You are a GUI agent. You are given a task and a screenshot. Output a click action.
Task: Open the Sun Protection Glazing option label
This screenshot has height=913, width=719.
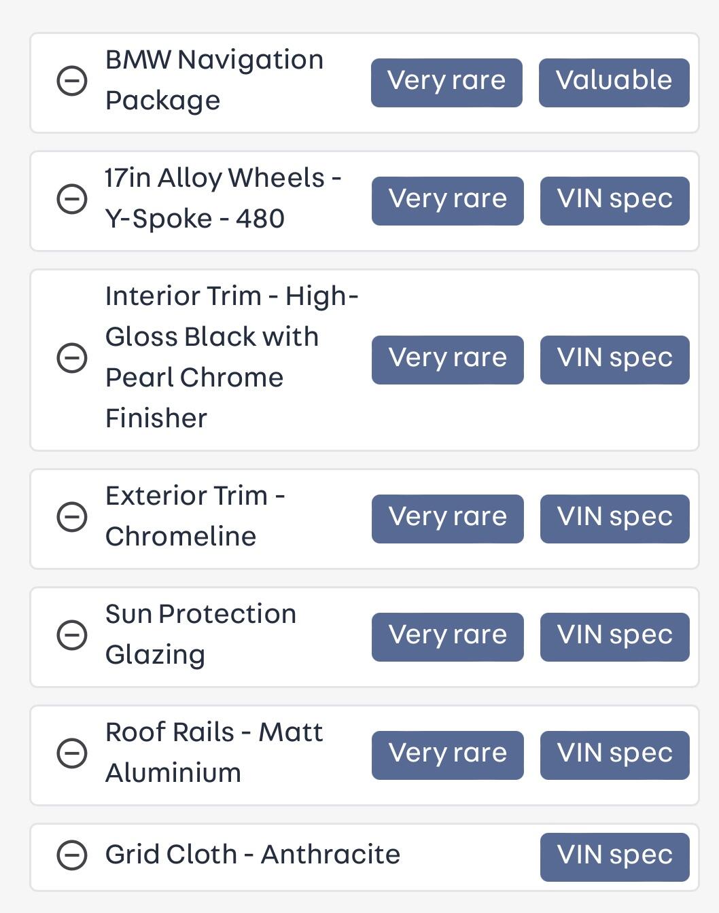[200, 634]
